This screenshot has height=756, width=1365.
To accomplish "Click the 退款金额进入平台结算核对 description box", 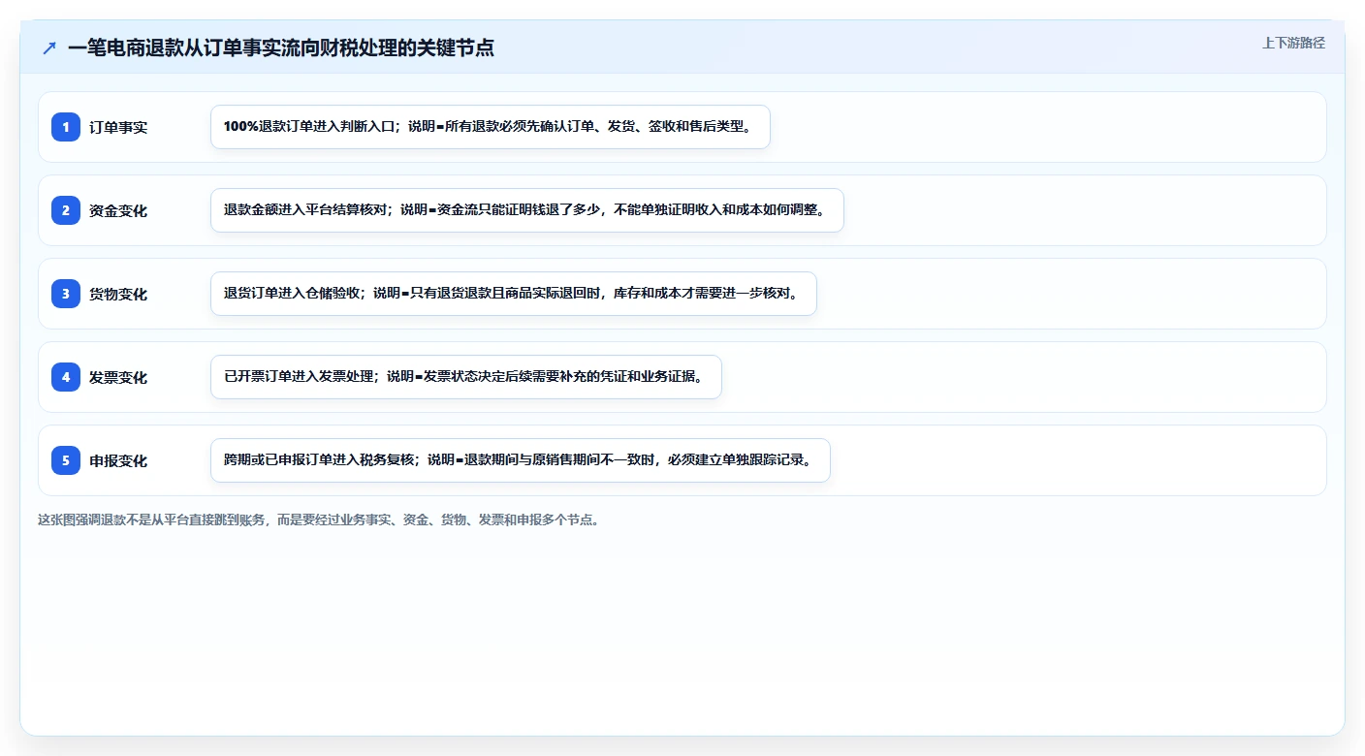I will [527, 210].
